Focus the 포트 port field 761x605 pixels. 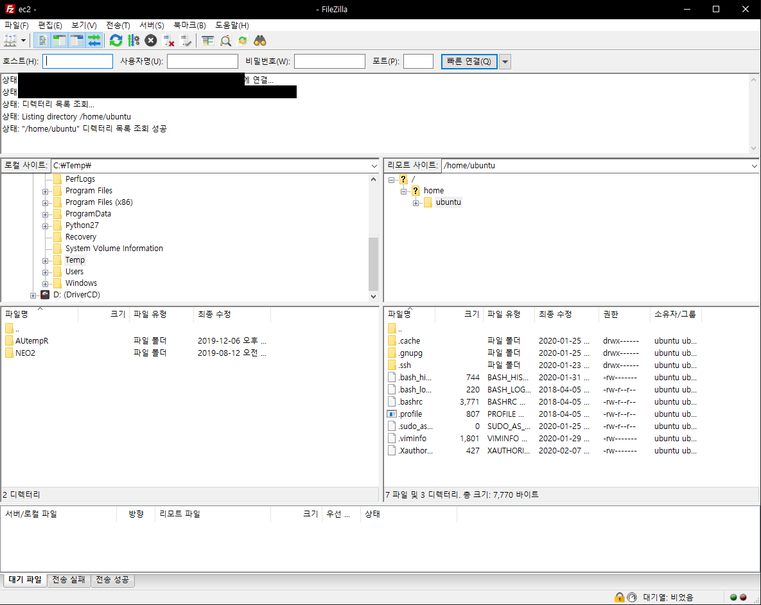[418, 61]
